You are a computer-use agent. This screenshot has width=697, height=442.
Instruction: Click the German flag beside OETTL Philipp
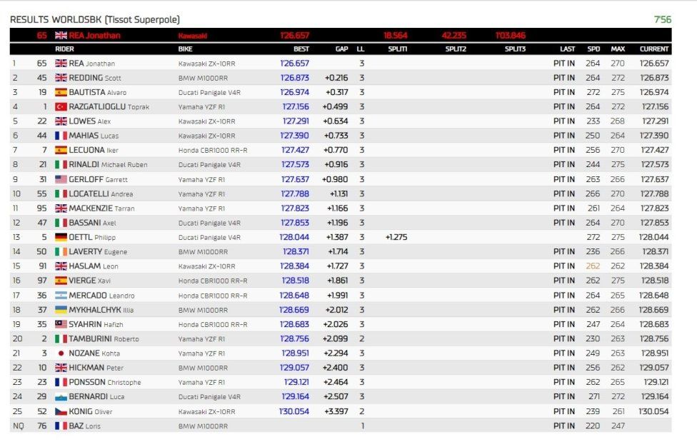click(x=61, y=237)
